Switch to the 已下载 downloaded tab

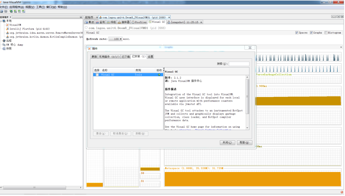[x=126, y=57]
